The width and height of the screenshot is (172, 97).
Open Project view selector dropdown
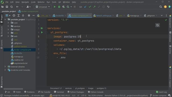(8, 16)
